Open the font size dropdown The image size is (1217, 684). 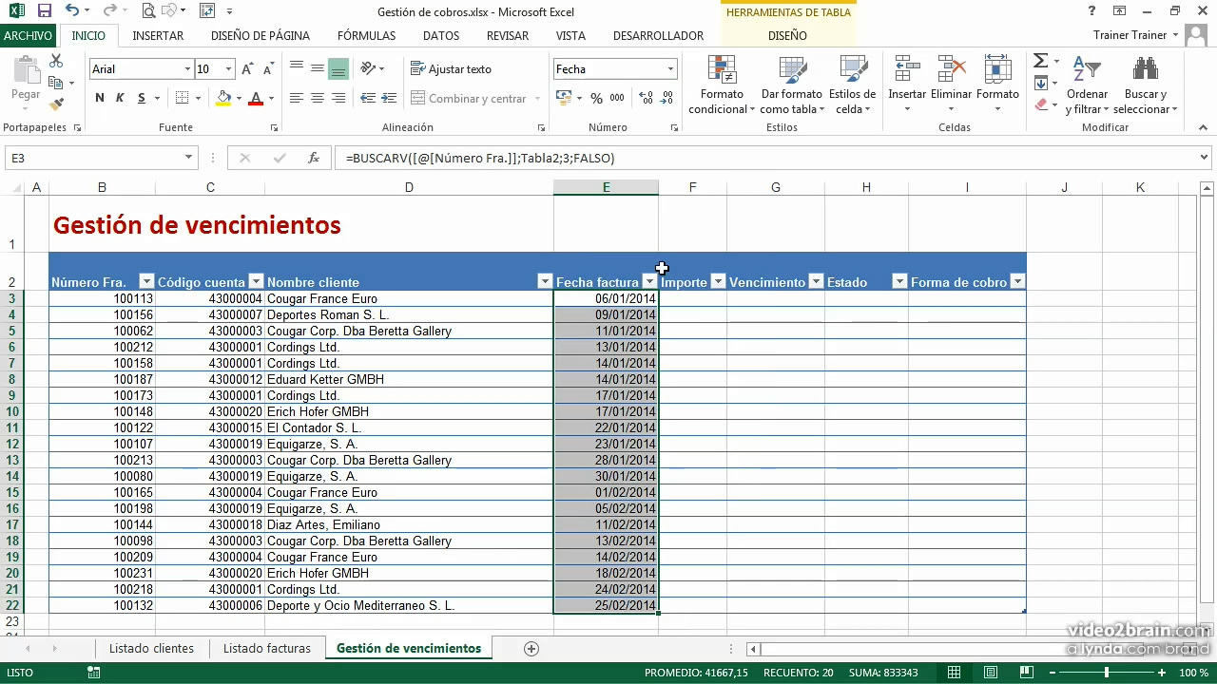pos(228,69)
